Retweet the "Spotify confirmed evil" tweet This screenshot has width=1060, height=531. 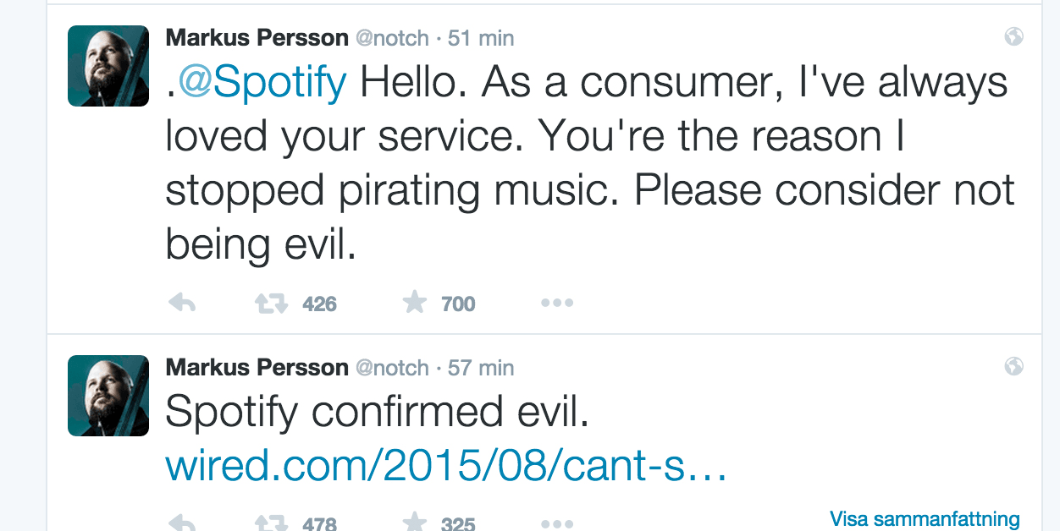click(271, 523)
